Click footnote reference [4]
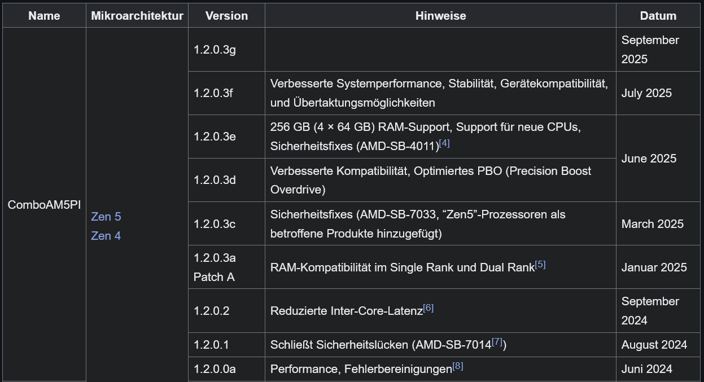Image resolution: width=704 pixels, height=382 pixels. [444, 143]
